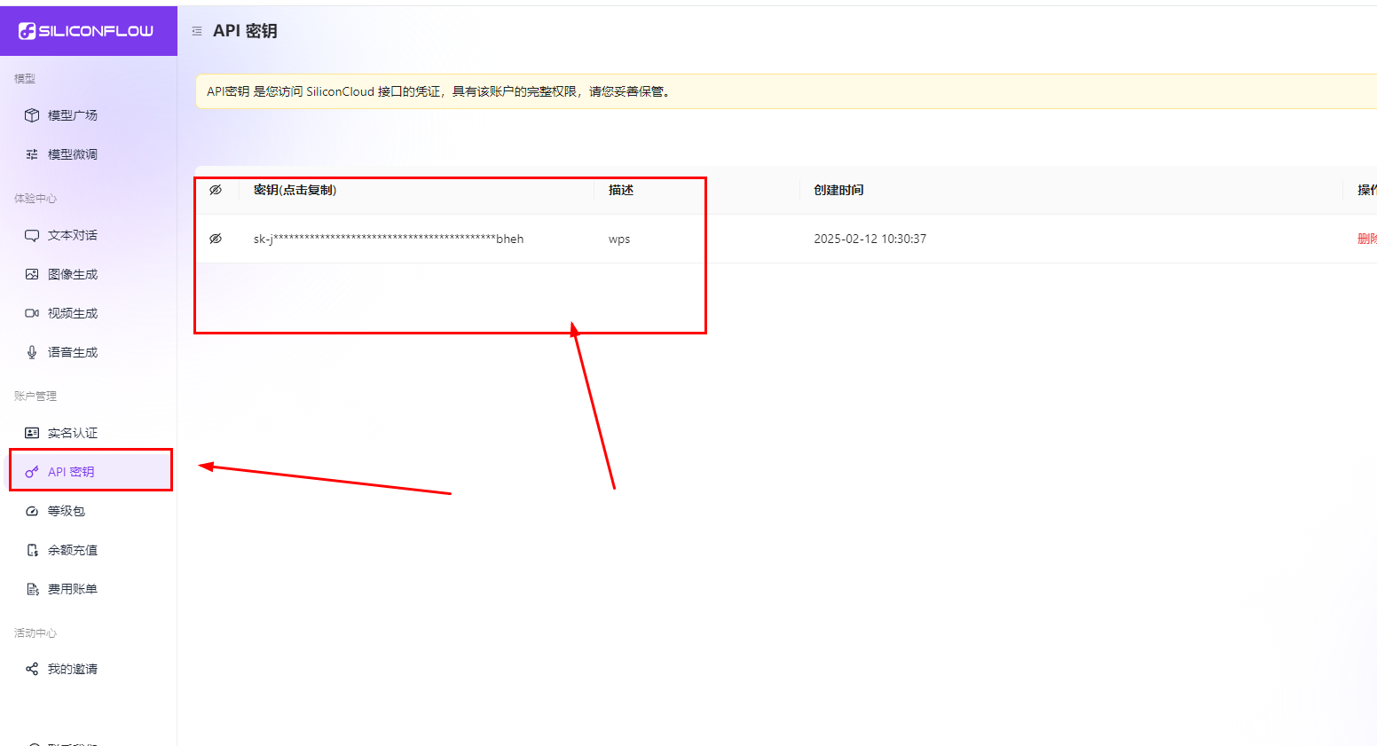
Task: Click the SiliconFlow logo
Action: coord(86,31)
